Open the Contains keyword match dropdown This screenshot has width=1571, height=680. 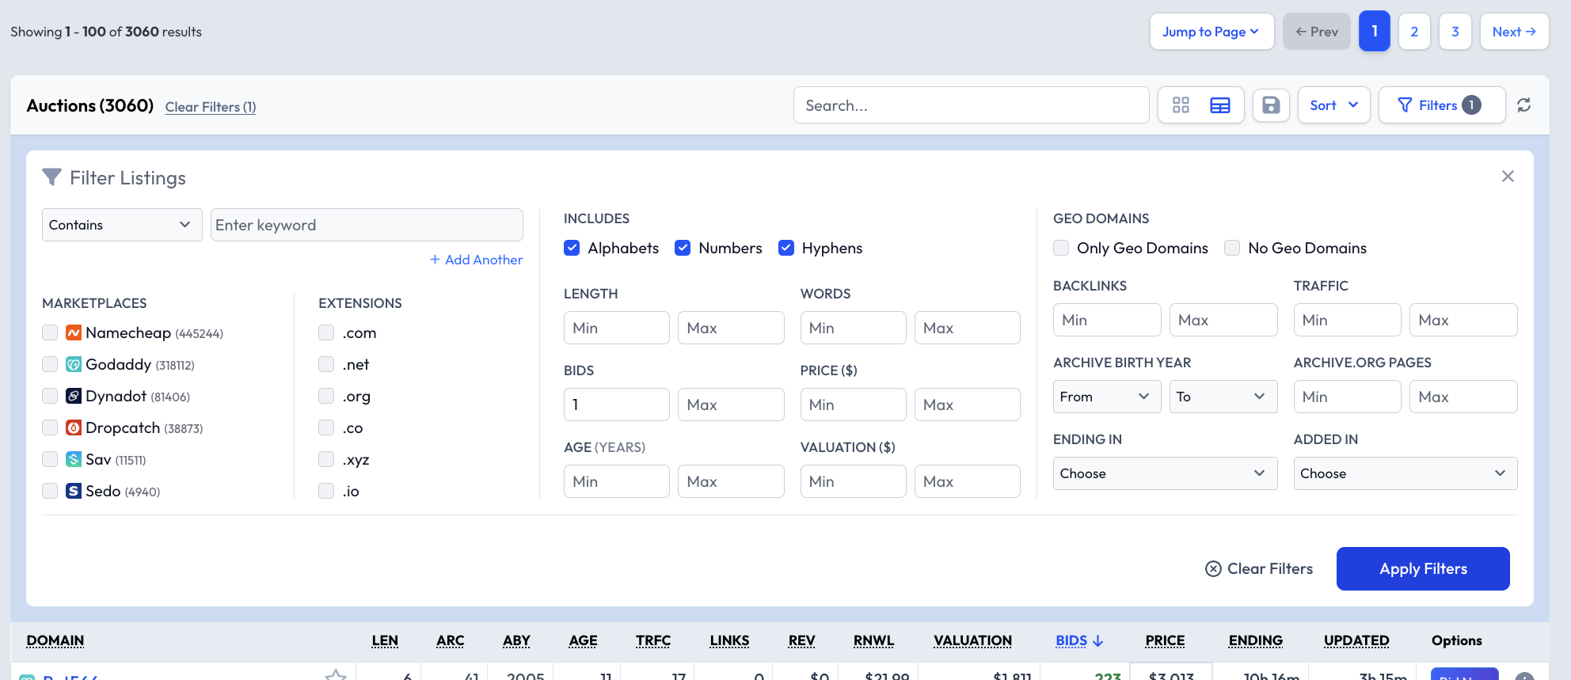pyautogui.click(x=122, y=225)
